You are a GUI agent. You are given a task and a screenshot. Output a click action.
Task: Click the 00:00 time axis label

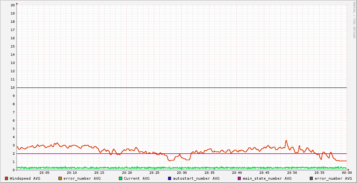click(x=346, y=172)
